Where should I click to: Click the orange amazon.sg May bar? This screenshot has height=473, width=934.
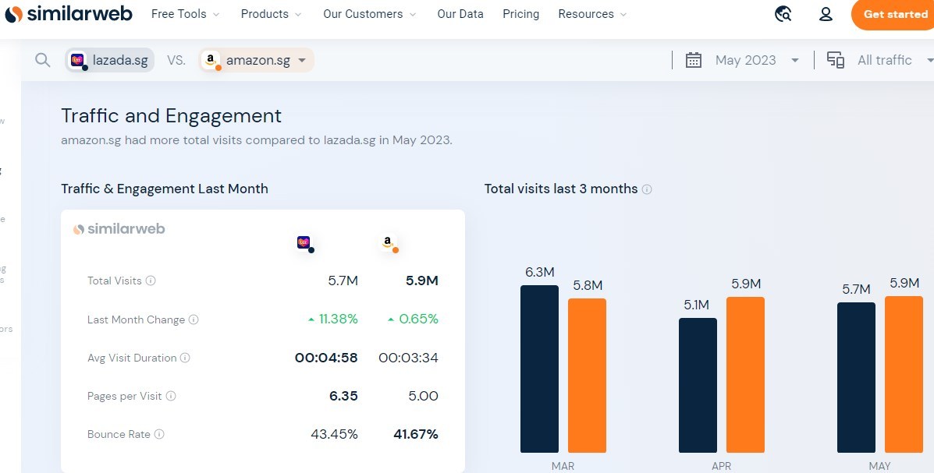904,374
